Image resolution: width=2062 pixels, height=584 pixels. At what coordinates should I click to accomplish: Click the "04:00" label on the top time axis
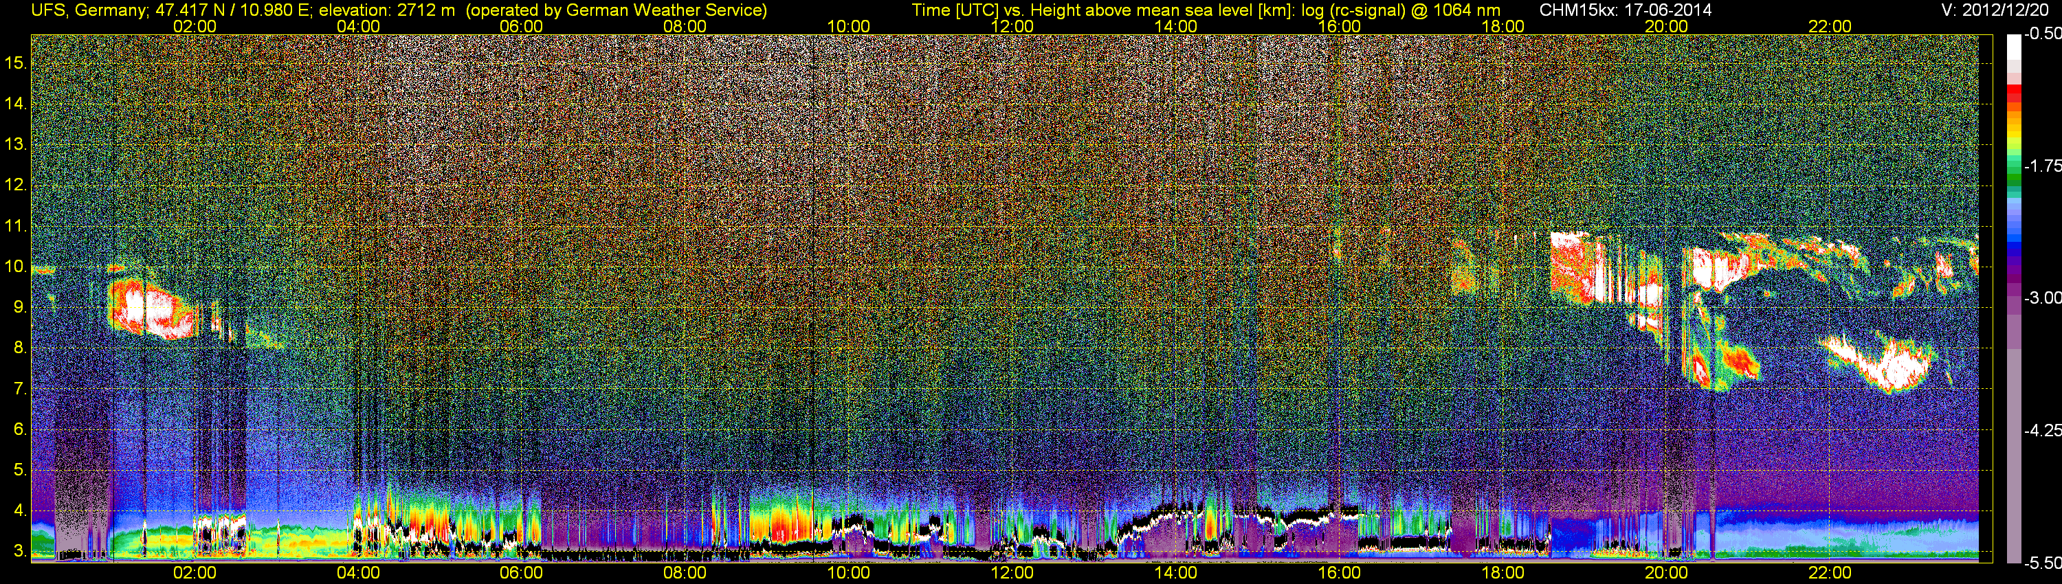(x=358, y=26)
